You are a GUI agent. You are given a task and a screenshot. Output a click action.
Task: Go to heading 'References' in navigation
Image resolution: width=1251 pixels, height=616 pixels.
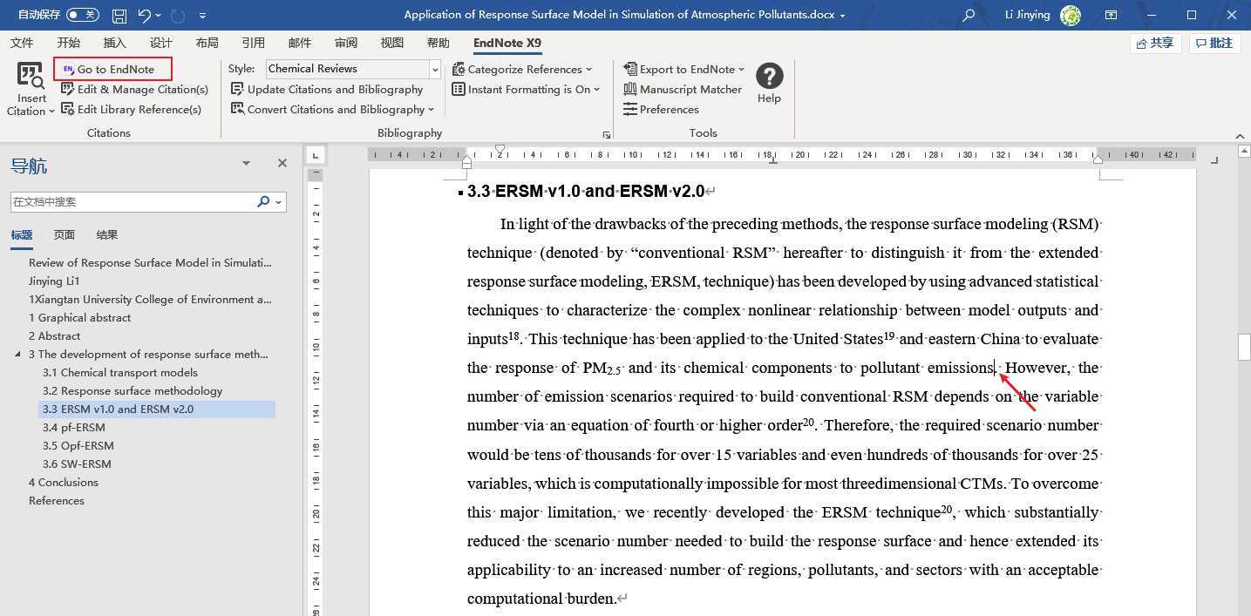(57, 500)
